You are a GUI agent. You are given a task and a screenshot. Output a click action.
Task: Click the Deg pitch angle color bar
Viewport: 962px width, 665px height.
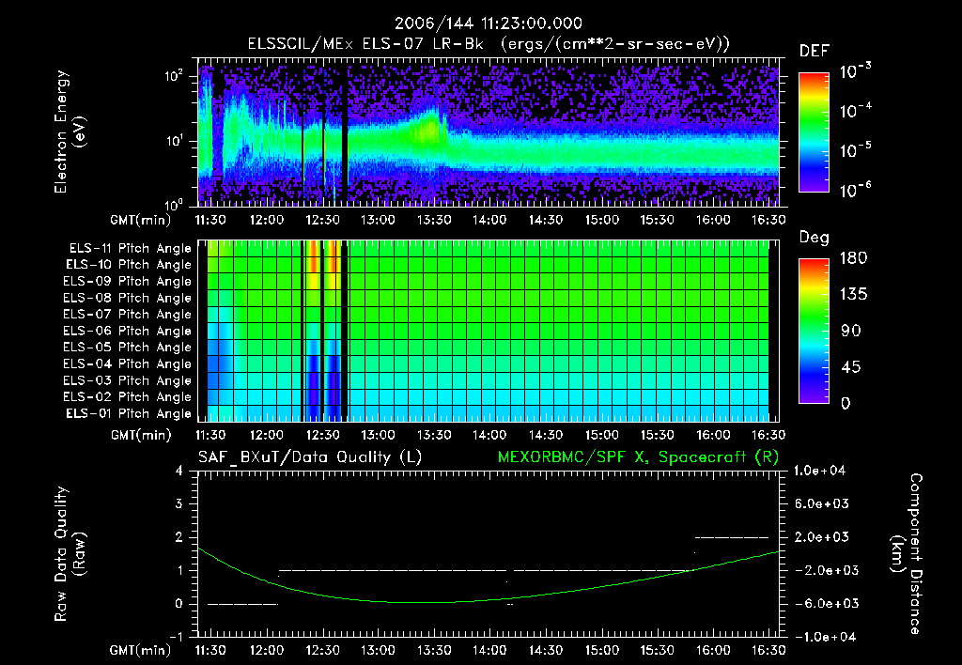click(814, 331)
